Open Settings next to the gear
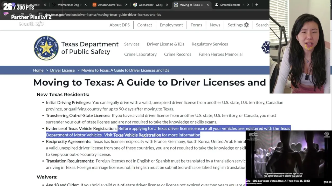This screenshot has width=332, height=186. pos(235,25)
